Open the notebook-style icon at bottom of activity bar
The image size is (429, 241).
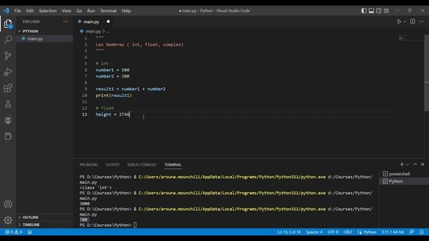click(x=8, y=136)
